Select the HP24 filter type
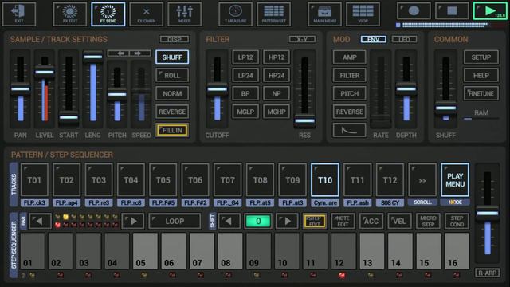510x287 pixels. coord(277,76)
